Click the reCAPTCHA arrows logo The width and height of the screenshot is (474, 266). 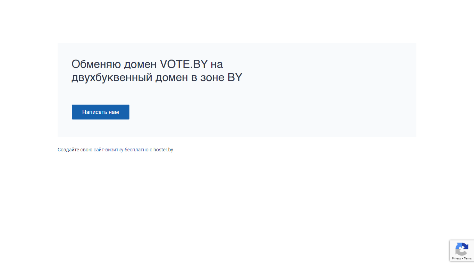point(462,249)
